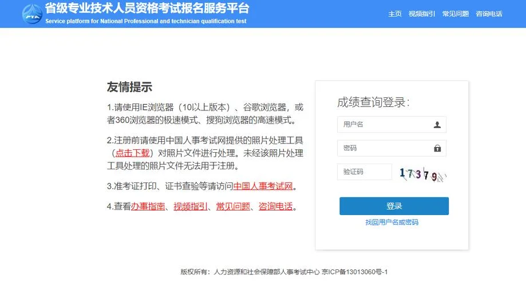Open the 中国人事考试网 link
Viewport: 526px width, 286px height.
coord(263,186)
